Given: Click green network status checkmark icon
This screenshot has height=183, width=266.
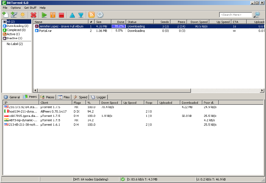Looking at the screenshot, I should (123, 179).
